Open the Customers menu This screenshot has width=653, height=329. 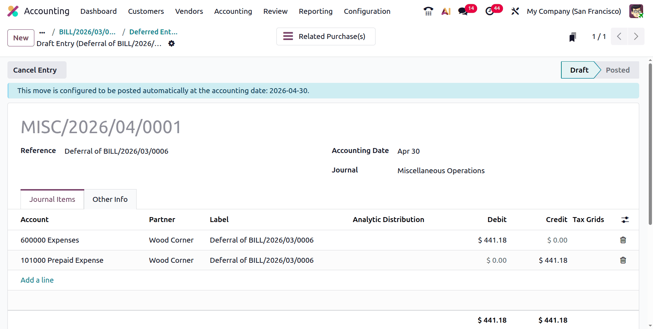tap(146, 11)
